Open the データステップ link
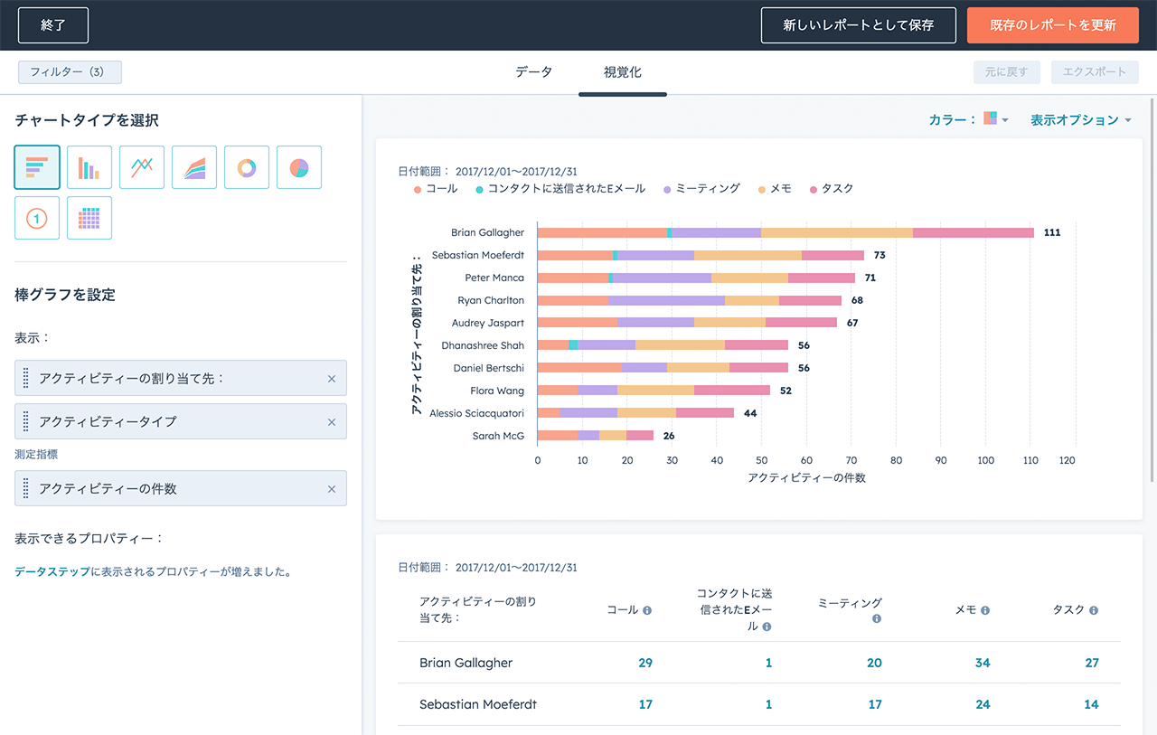 pos(52,571)
